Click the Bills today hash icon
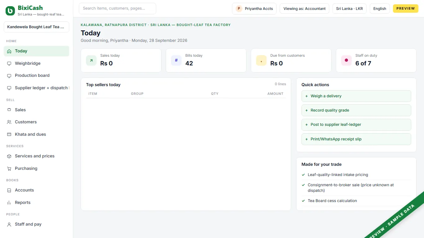424x238 pixels. point(176,60)
